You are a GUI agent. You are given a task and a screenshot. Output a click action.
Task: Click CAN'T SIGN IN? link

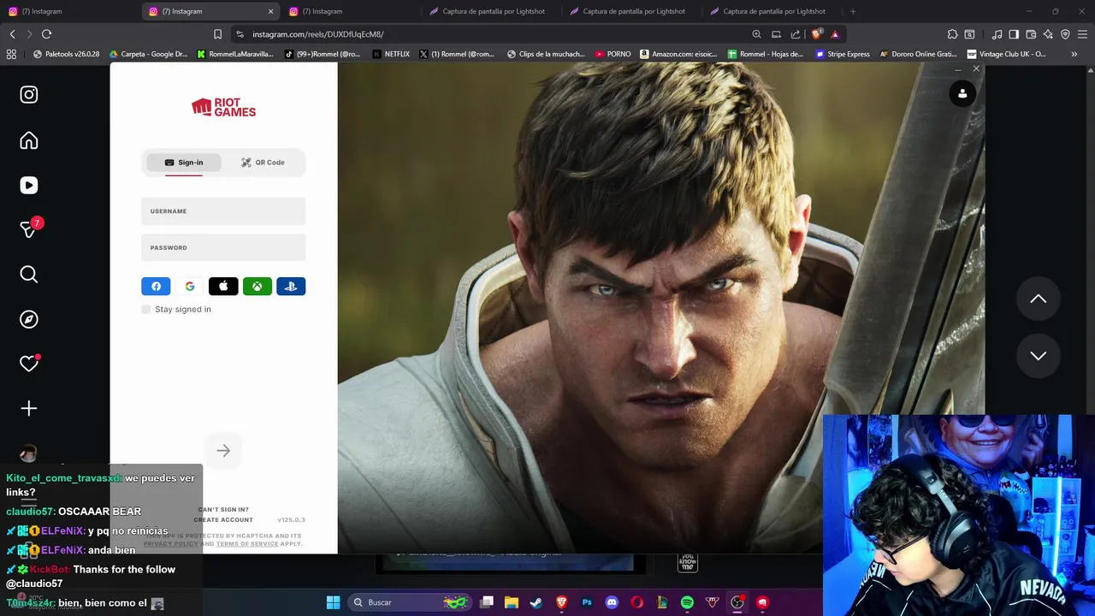[x=223, y=510]
